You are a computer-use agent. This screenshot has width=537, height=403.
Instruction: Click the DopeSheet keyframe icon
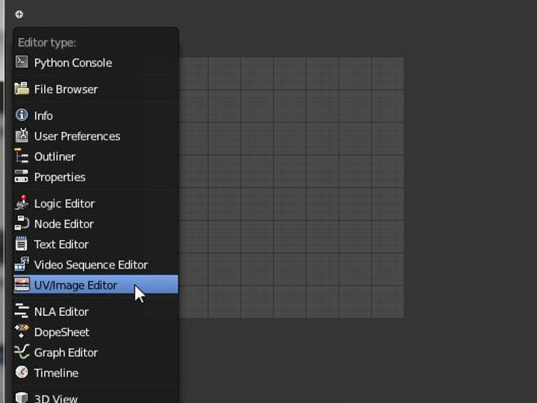click(22, 331)
